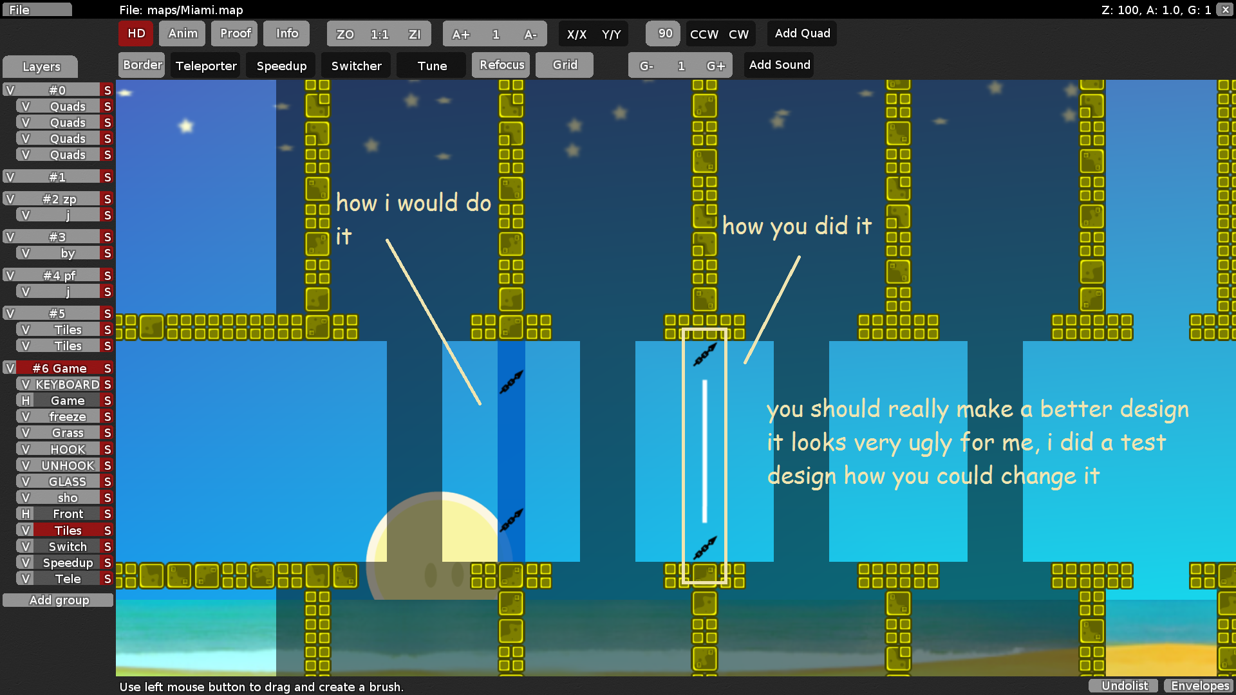Collapse the #6 Game group
Viewport: 1236px width, 695px height.
pos(59,368)
